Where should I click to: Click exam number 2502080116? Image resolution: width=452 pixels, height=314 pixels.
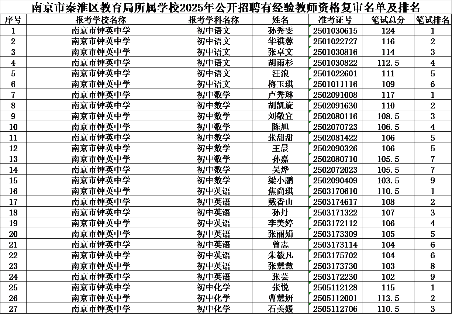335,117
